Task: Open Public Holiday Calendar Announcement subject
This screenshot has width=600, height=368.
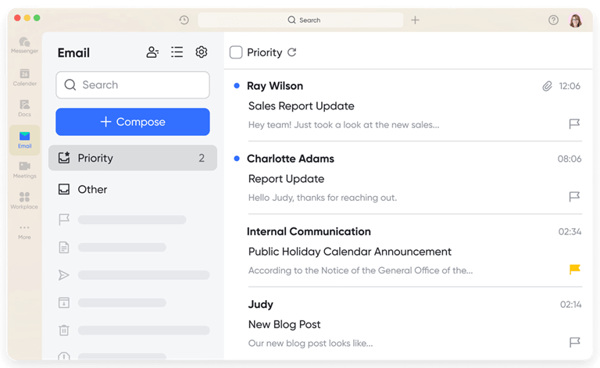Action: point(350,252)
